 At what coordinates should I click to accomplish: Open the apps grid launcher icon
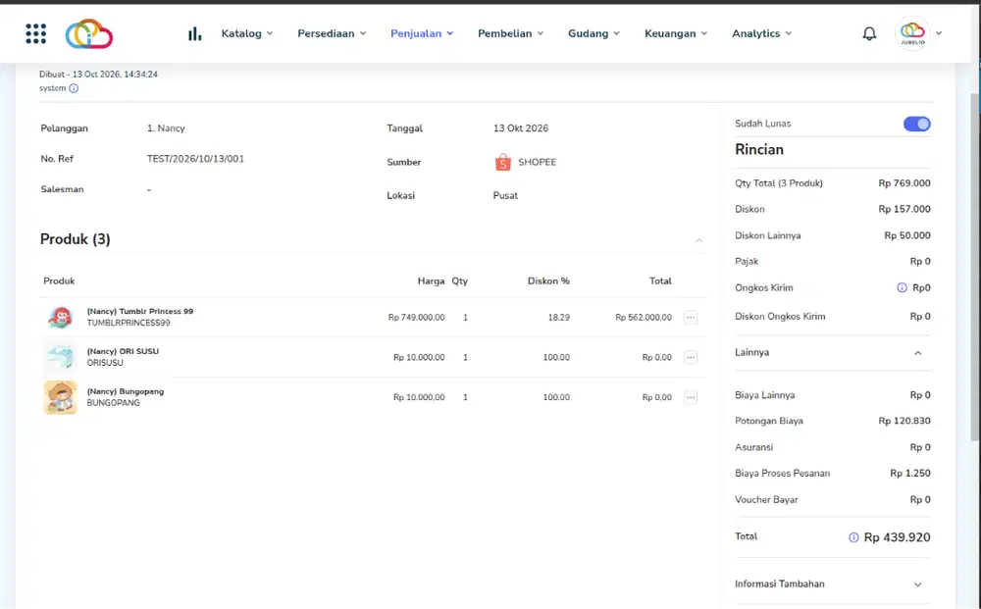(35, 33)
